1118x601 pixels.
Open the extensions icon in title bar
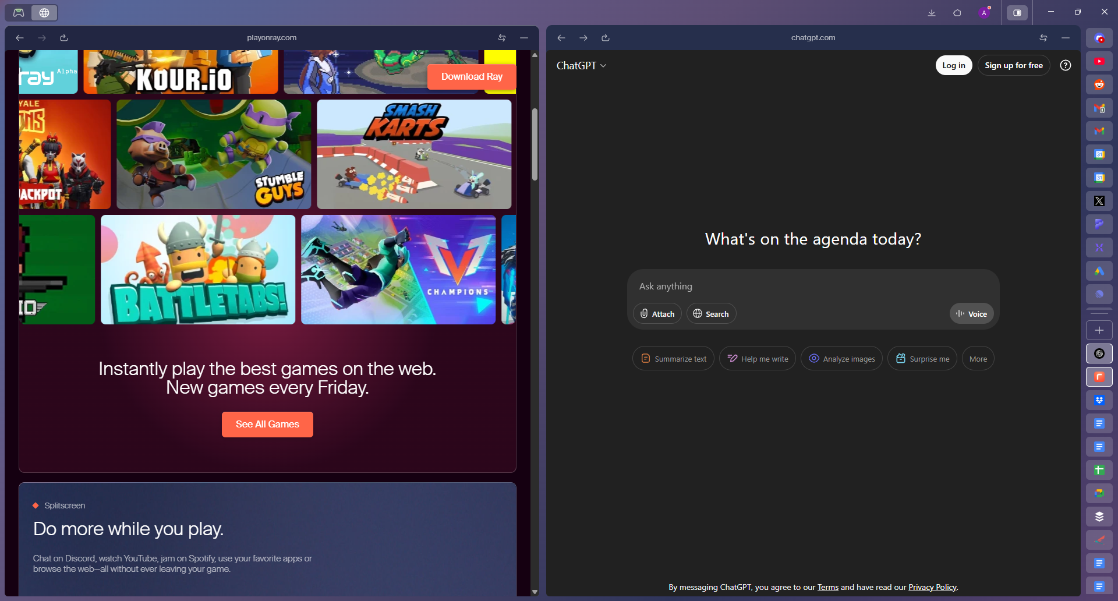click(957, 12)
